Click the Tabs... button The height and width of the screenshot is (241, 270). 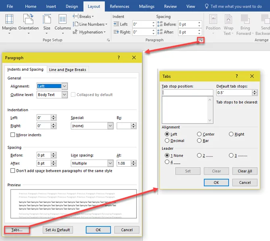(17, 230)
